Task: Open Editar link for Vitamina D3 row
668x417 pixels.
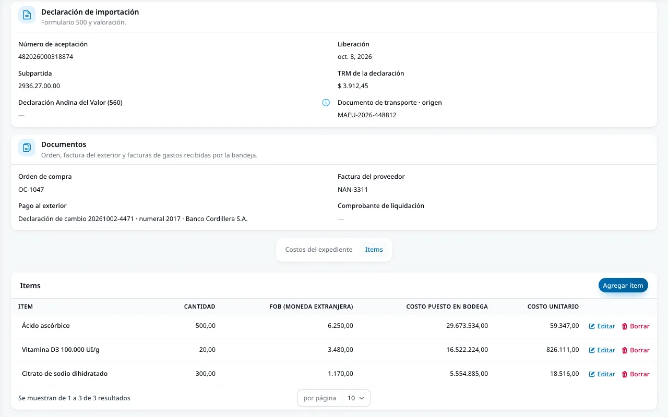Action: click(x=602, y=350)
